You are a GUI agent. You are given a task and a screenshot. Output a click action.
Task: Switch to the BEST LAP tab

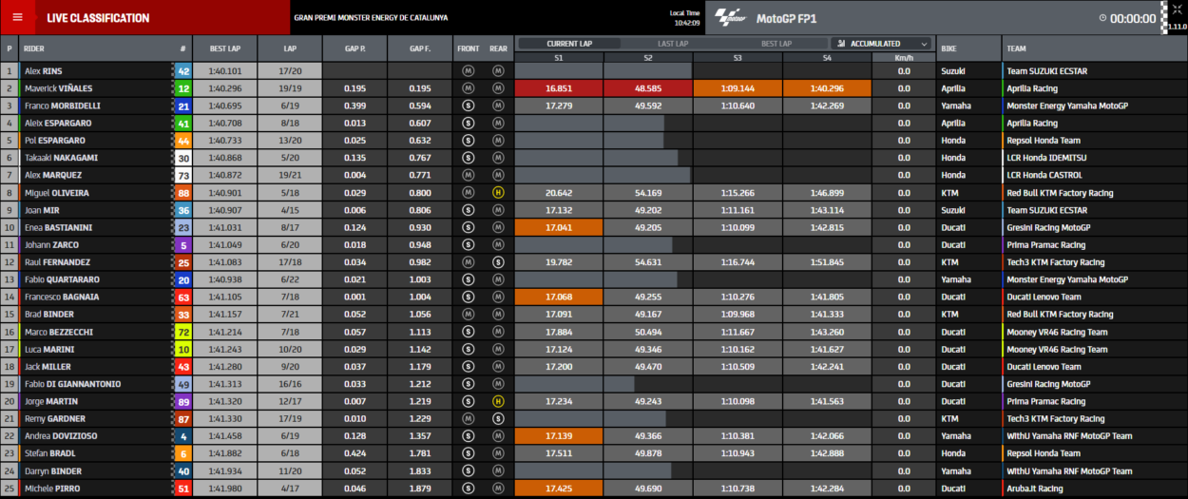pos(776,44)
